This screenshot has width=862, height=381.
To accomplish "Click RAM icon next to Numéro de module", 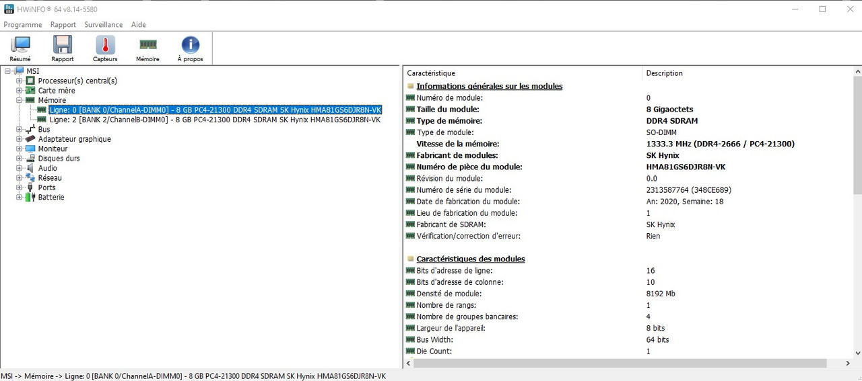I will pyautogui.click(x=411, y=97).
